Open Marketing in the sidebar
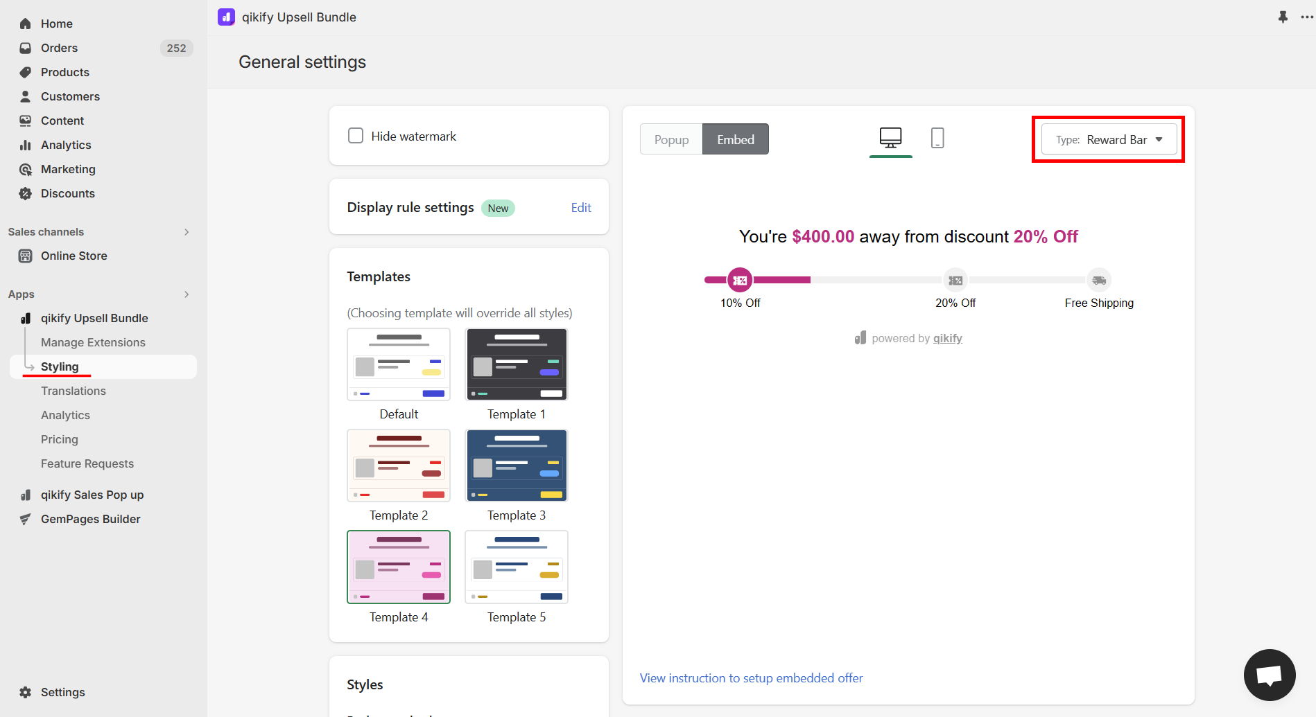 pyautogui.click(x=68, y=169)
